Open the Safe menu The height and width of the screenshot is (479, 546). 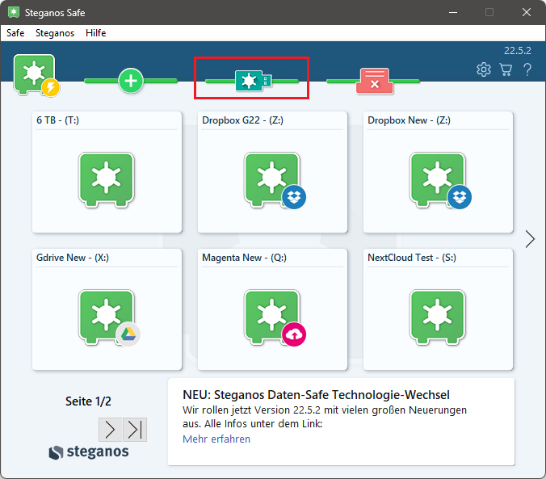point(15,33)
